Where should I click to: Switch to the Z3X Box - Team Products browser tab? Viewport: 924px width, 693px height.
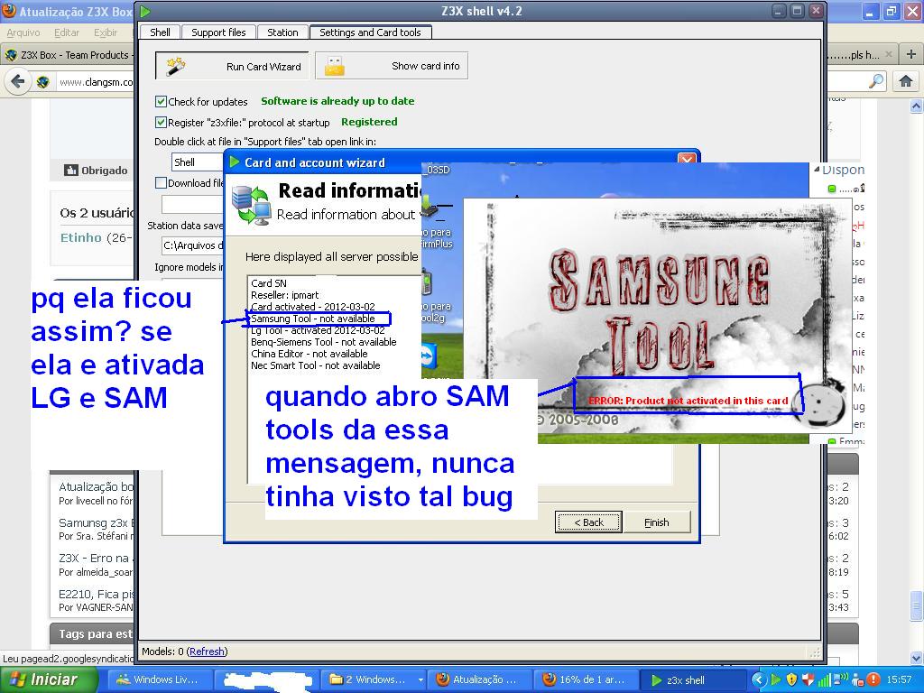coord(68,55)
